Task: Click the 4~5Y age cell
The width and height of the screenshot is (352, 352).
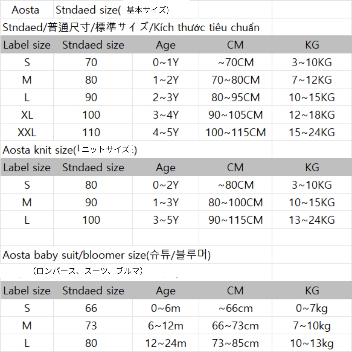Action: (x=166, y=133)
